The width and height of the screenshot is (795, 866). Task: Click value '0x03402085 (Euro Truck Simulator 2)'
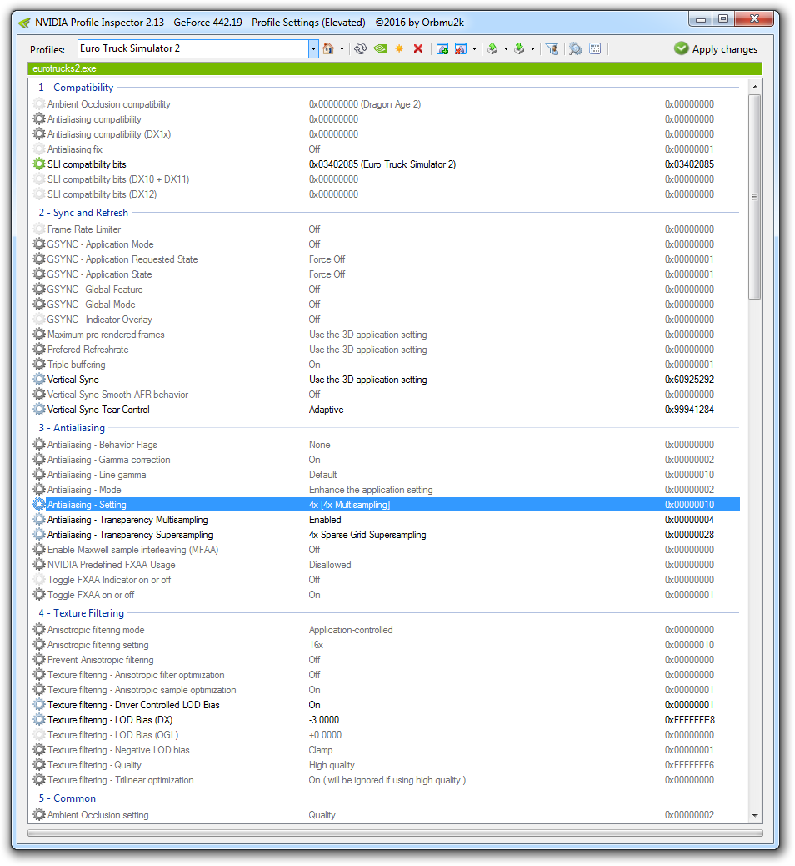tap(382, 164)
